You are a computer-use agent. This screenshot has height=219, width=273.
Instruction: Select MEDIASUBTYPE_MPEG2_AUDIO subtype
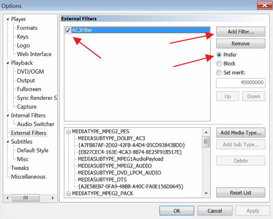point(115,166)
